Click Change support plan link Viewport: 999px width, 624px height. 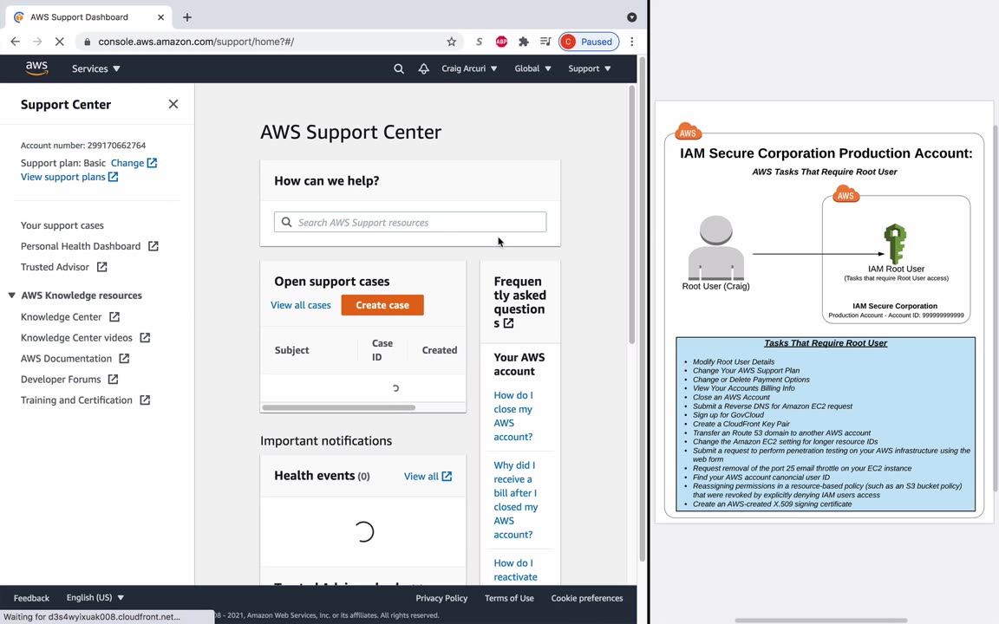pos(127,163)
